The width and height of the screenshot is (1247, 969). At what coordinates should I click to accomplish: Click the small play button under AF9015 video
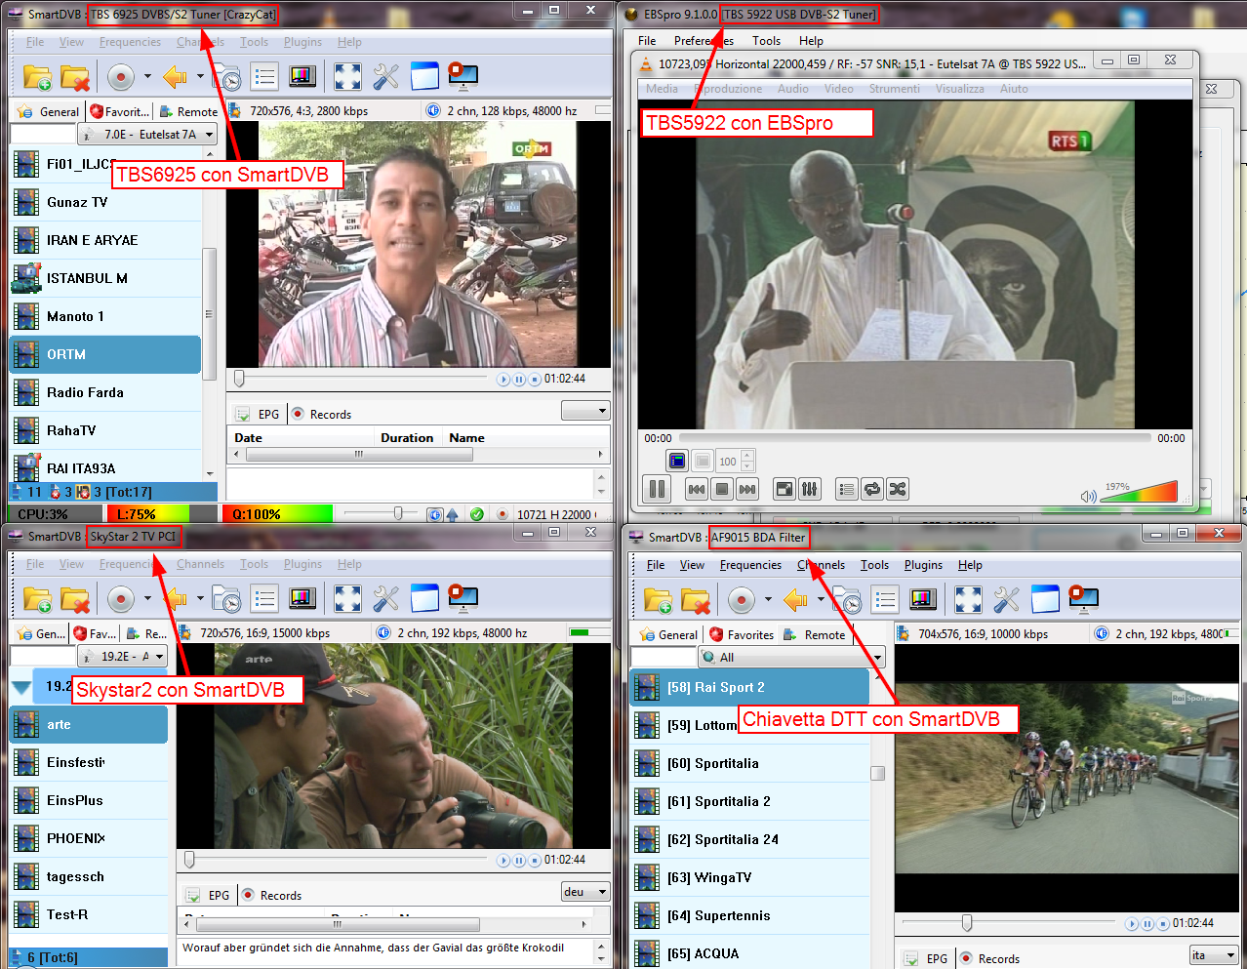1132,924
